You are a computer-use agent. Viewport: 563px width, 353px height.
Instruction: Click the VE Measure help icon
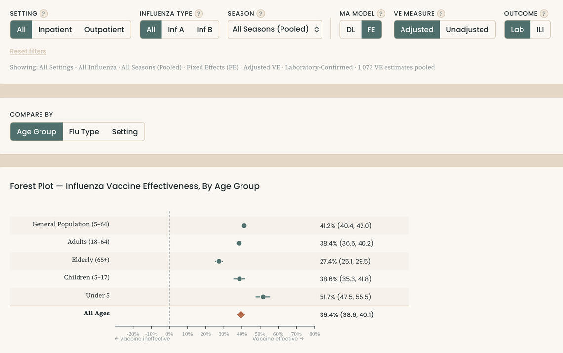pyautogui.click(x=441, y=14)
